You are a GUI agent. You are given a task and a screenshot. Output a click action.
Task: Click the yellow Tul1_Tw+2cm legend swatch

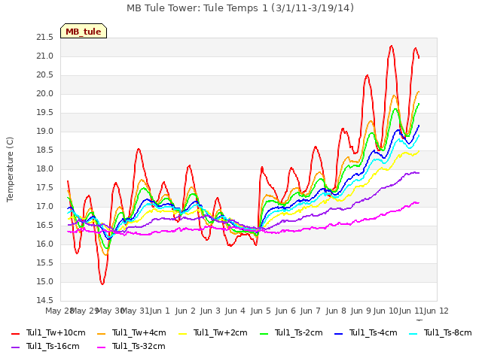182,333
